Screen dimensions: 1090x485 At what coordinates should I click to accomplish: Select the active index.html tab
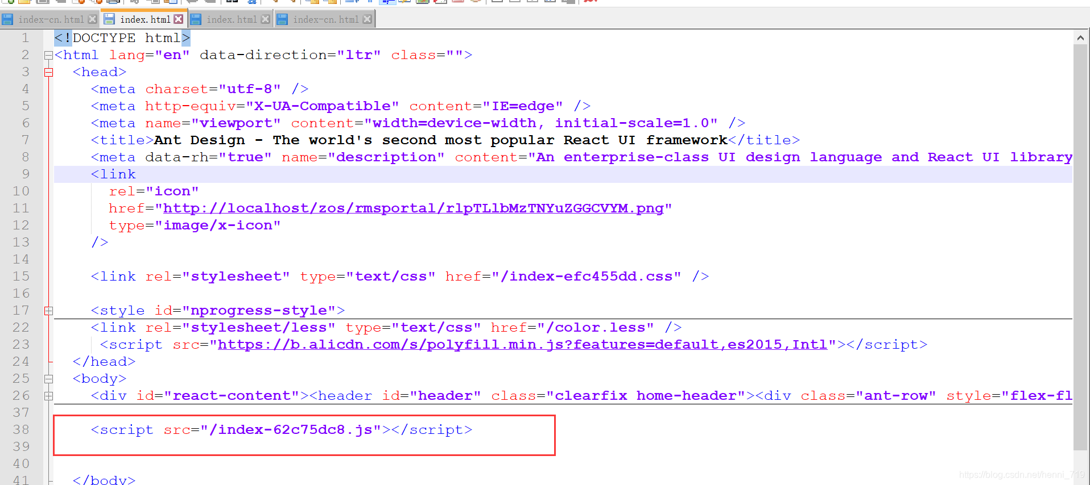[x=143, y=19]
